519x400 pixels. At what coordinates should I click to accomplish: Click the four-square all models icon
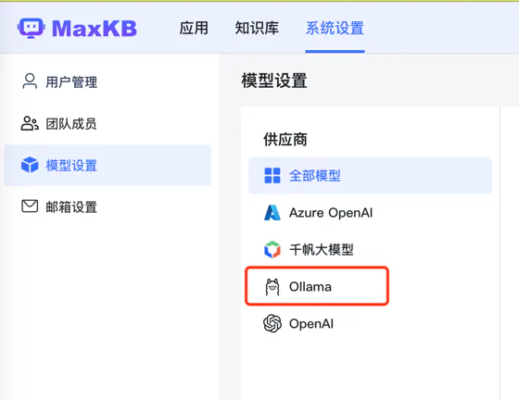[272, 176]
